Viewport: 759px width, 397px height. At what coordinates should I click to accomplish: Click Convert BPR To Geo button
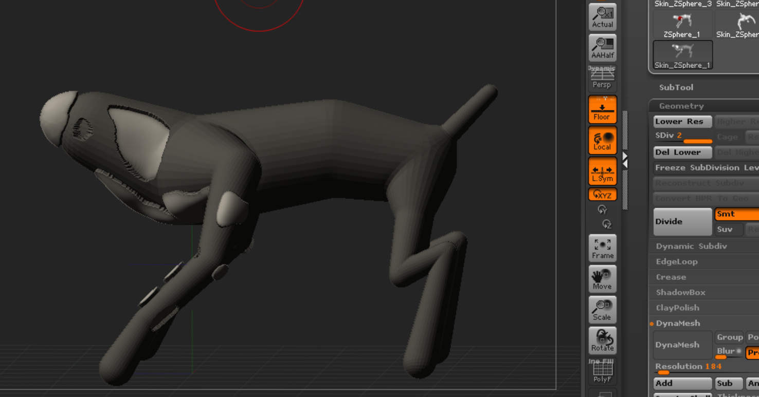pos(706,198)
